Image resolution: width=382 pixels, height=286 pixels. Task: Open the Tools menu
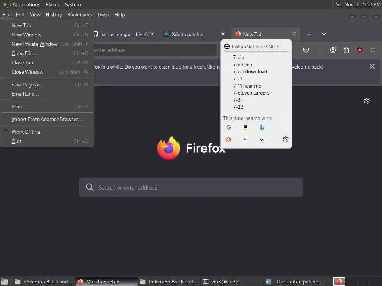point(103,15)
